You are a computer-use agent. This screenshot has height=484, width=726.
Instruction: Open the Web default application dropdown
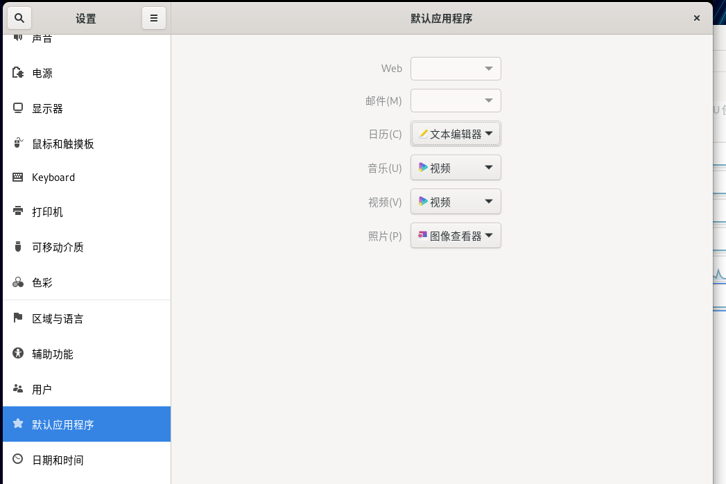point(456,69)
